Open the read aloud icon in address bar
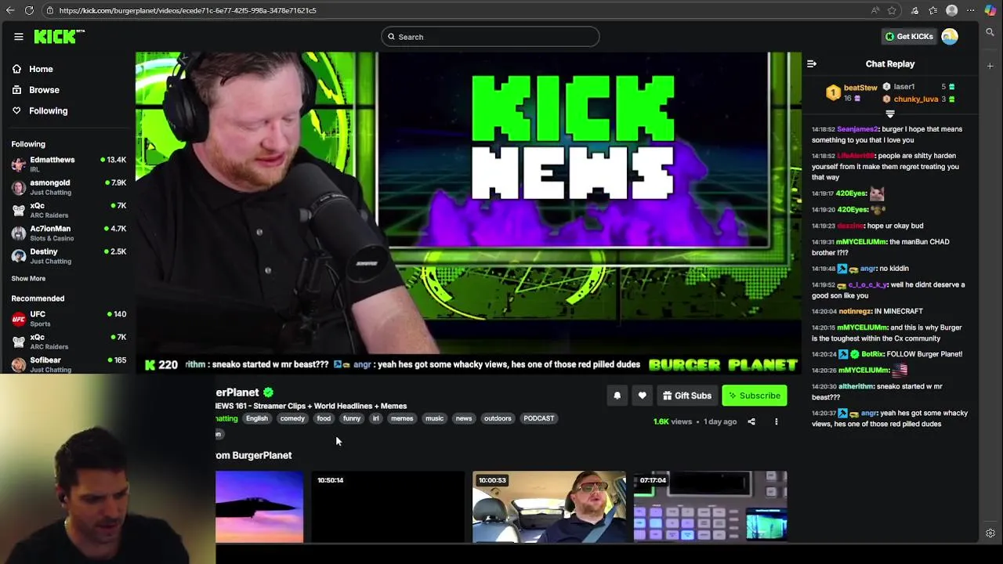The height and width of the screenshot is (564, 1003). [x=874, y=10]
